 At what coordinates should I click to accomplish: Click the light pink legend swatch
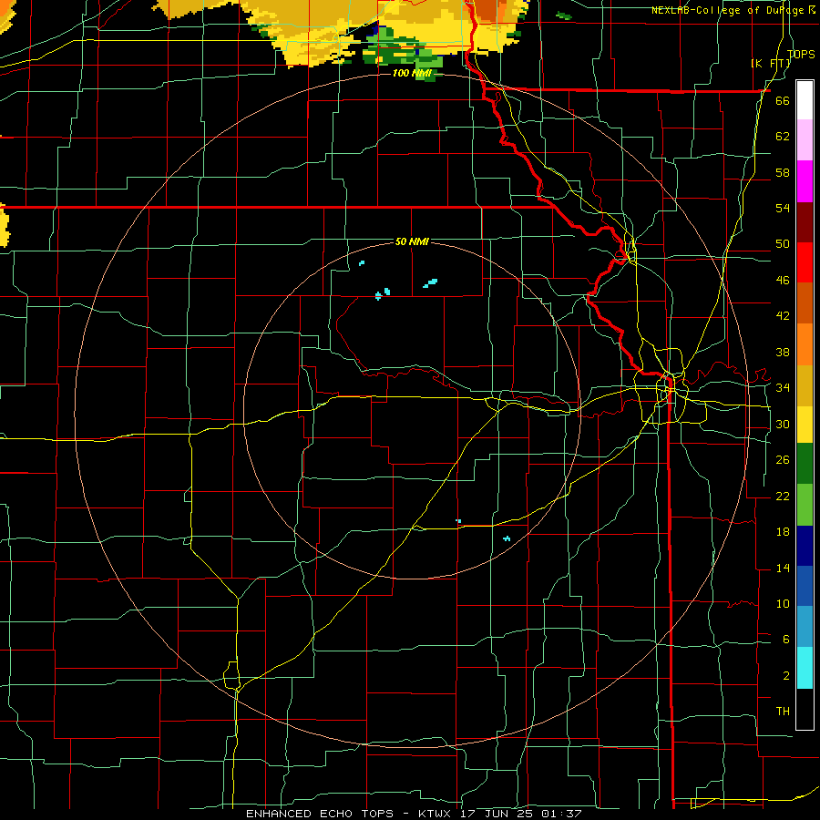805,139
